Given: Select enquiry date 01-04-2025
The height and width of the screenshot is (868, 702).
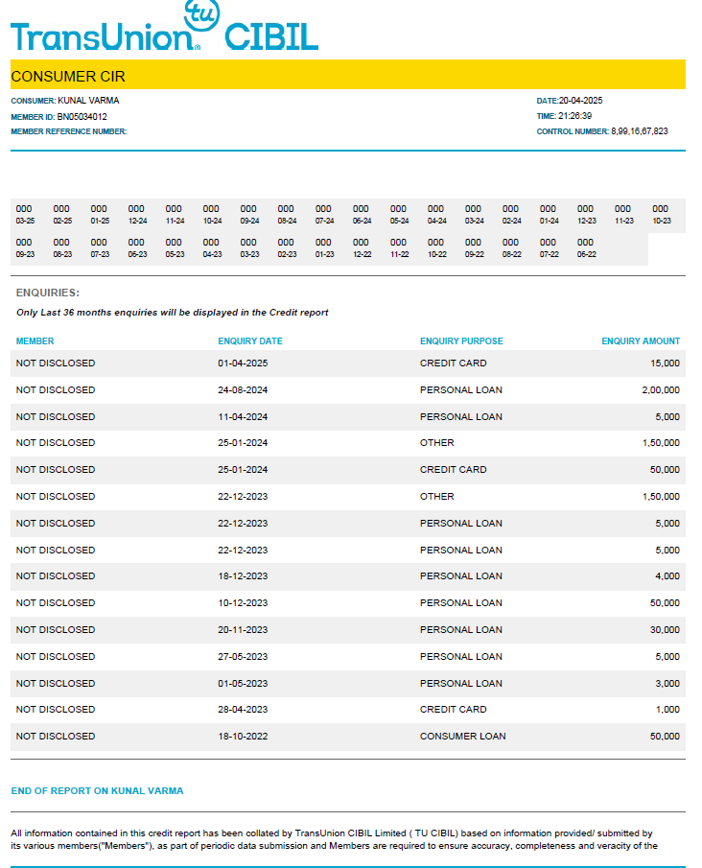Looking at the screenshot, I should [243, 364].
